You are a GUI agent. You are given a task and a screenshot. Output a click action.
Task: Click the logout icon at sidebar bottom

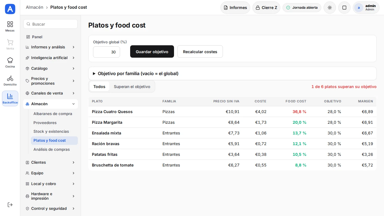point(10,205)
